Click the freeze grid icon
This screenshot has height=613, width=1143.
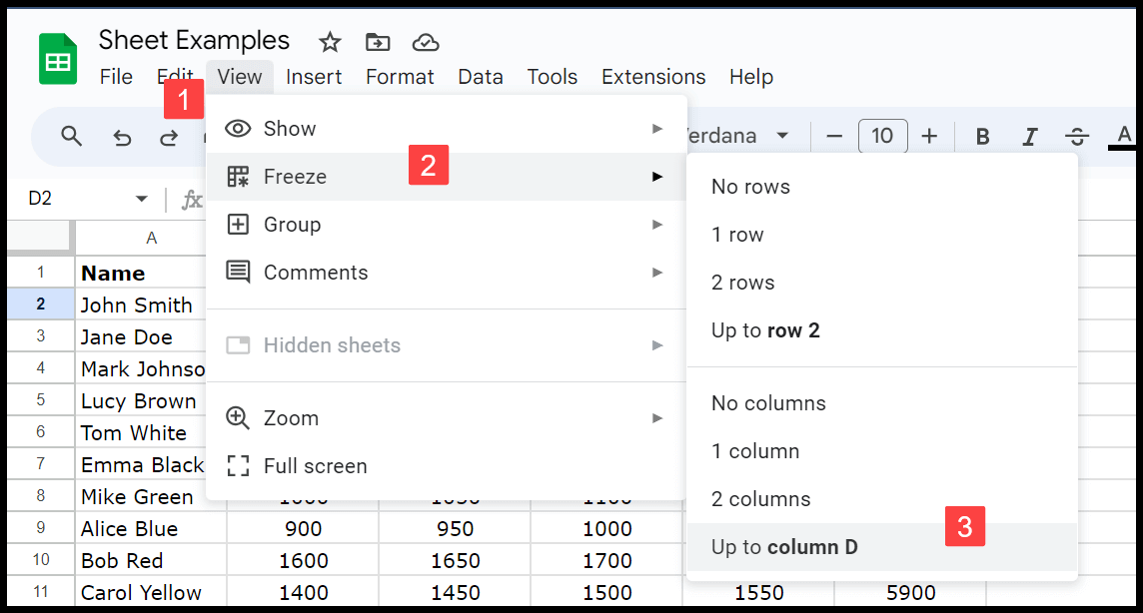[238, 177]
